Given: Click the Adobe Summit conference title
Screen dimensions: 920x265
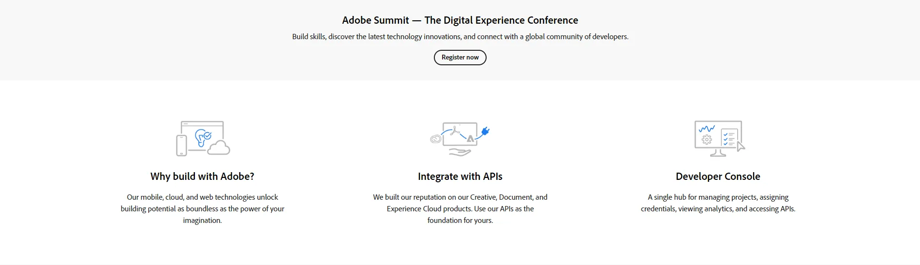Looking at the screenshot, I should point(460,20).
